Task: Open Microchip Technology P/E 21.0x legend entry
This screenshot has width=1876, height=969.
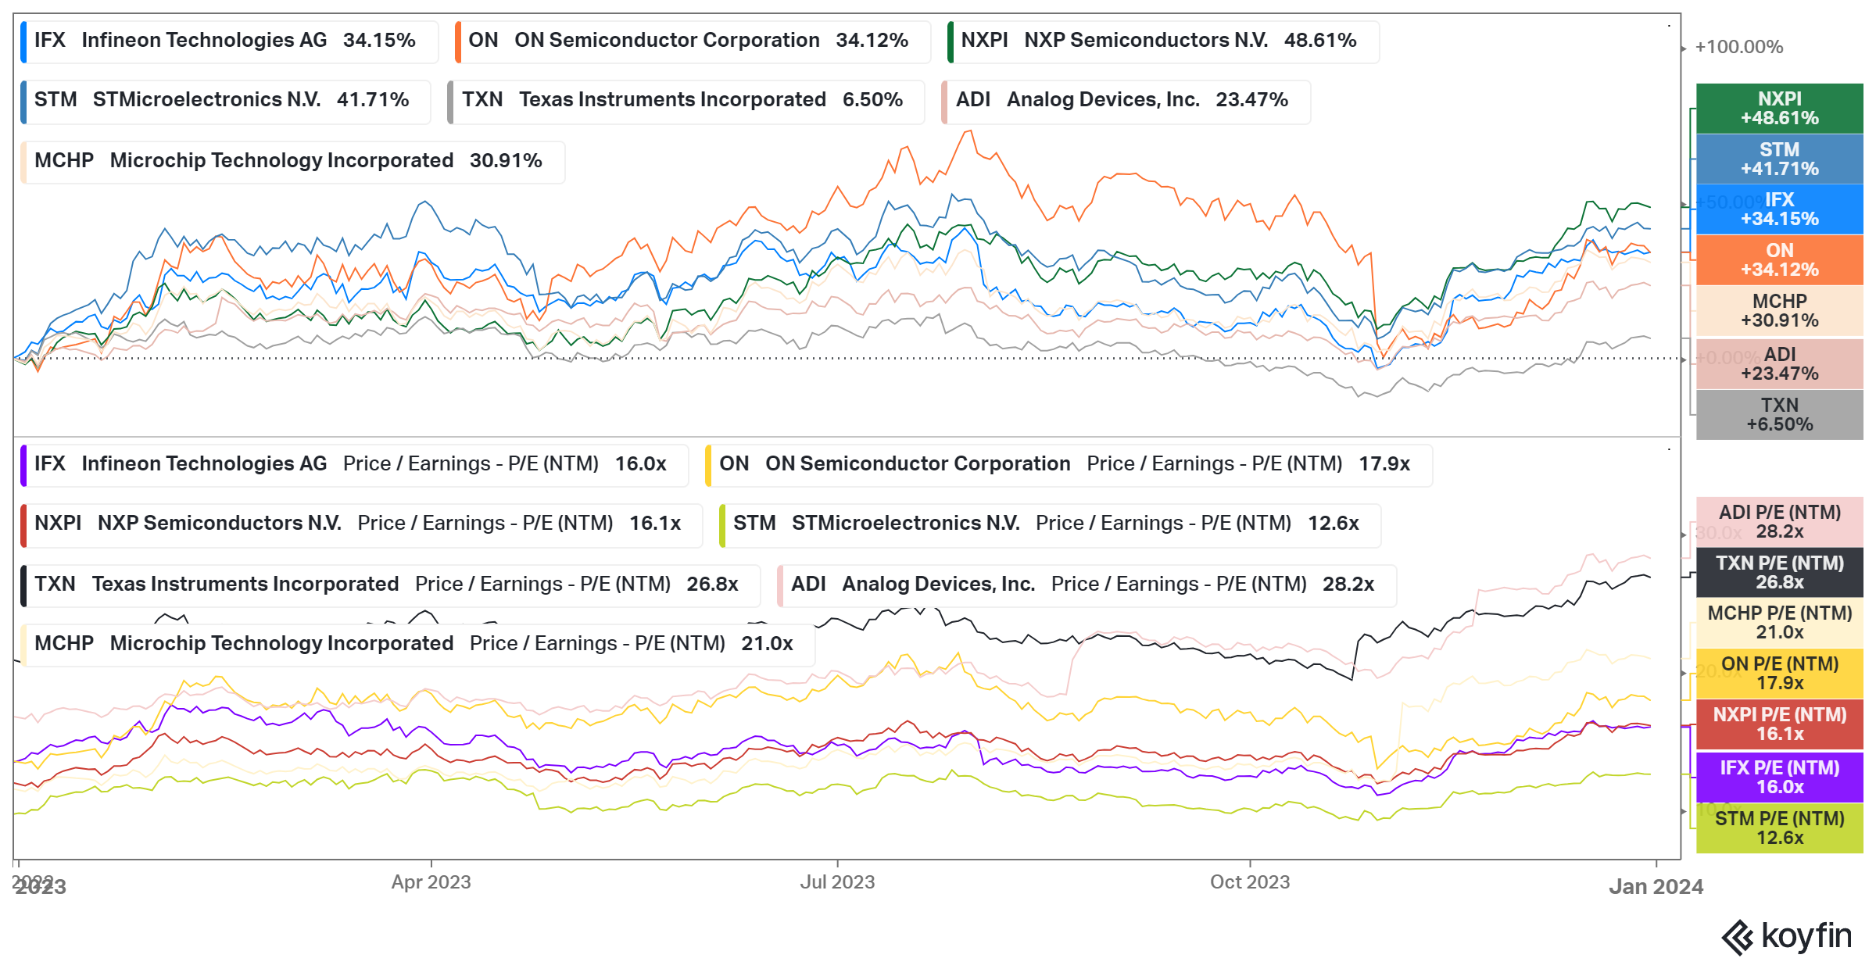Action: point(417,644)
